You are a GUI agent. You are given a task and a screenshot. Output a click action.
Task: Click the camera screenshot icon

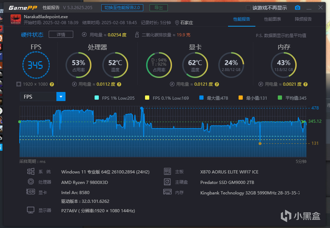[x=297, y=8]
